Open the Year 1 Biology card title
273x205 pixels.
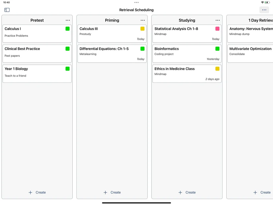coord(16,69)
